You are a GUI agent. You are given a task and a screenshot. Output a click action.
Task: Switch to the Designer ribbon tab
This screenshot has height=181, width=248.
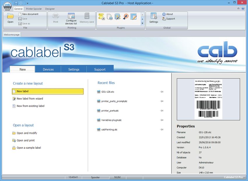[50, 9]
